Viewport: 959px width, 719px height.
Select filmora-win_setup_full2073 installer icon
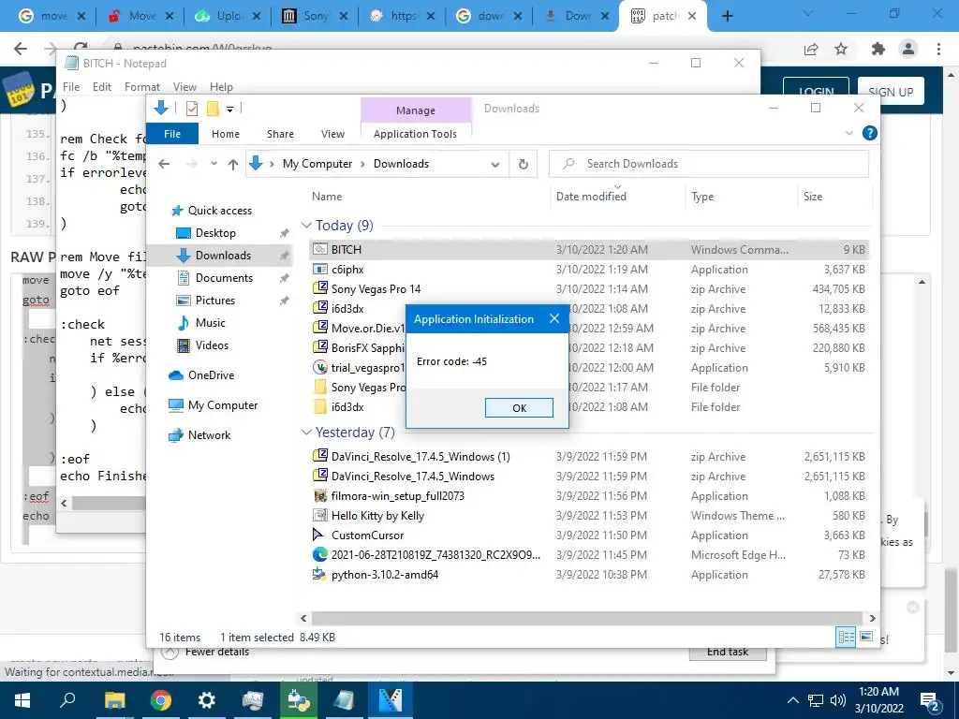pyautogui.click(x=320, y=496)
